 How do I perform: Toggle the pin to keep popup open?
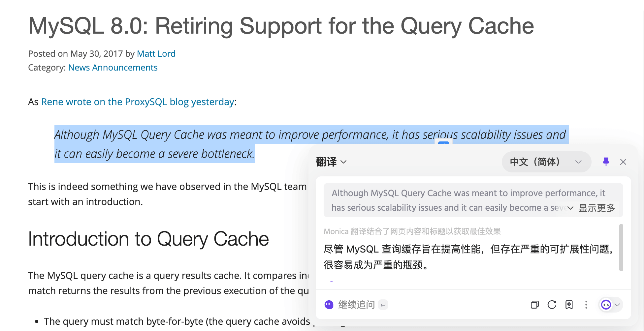point(606,162)
